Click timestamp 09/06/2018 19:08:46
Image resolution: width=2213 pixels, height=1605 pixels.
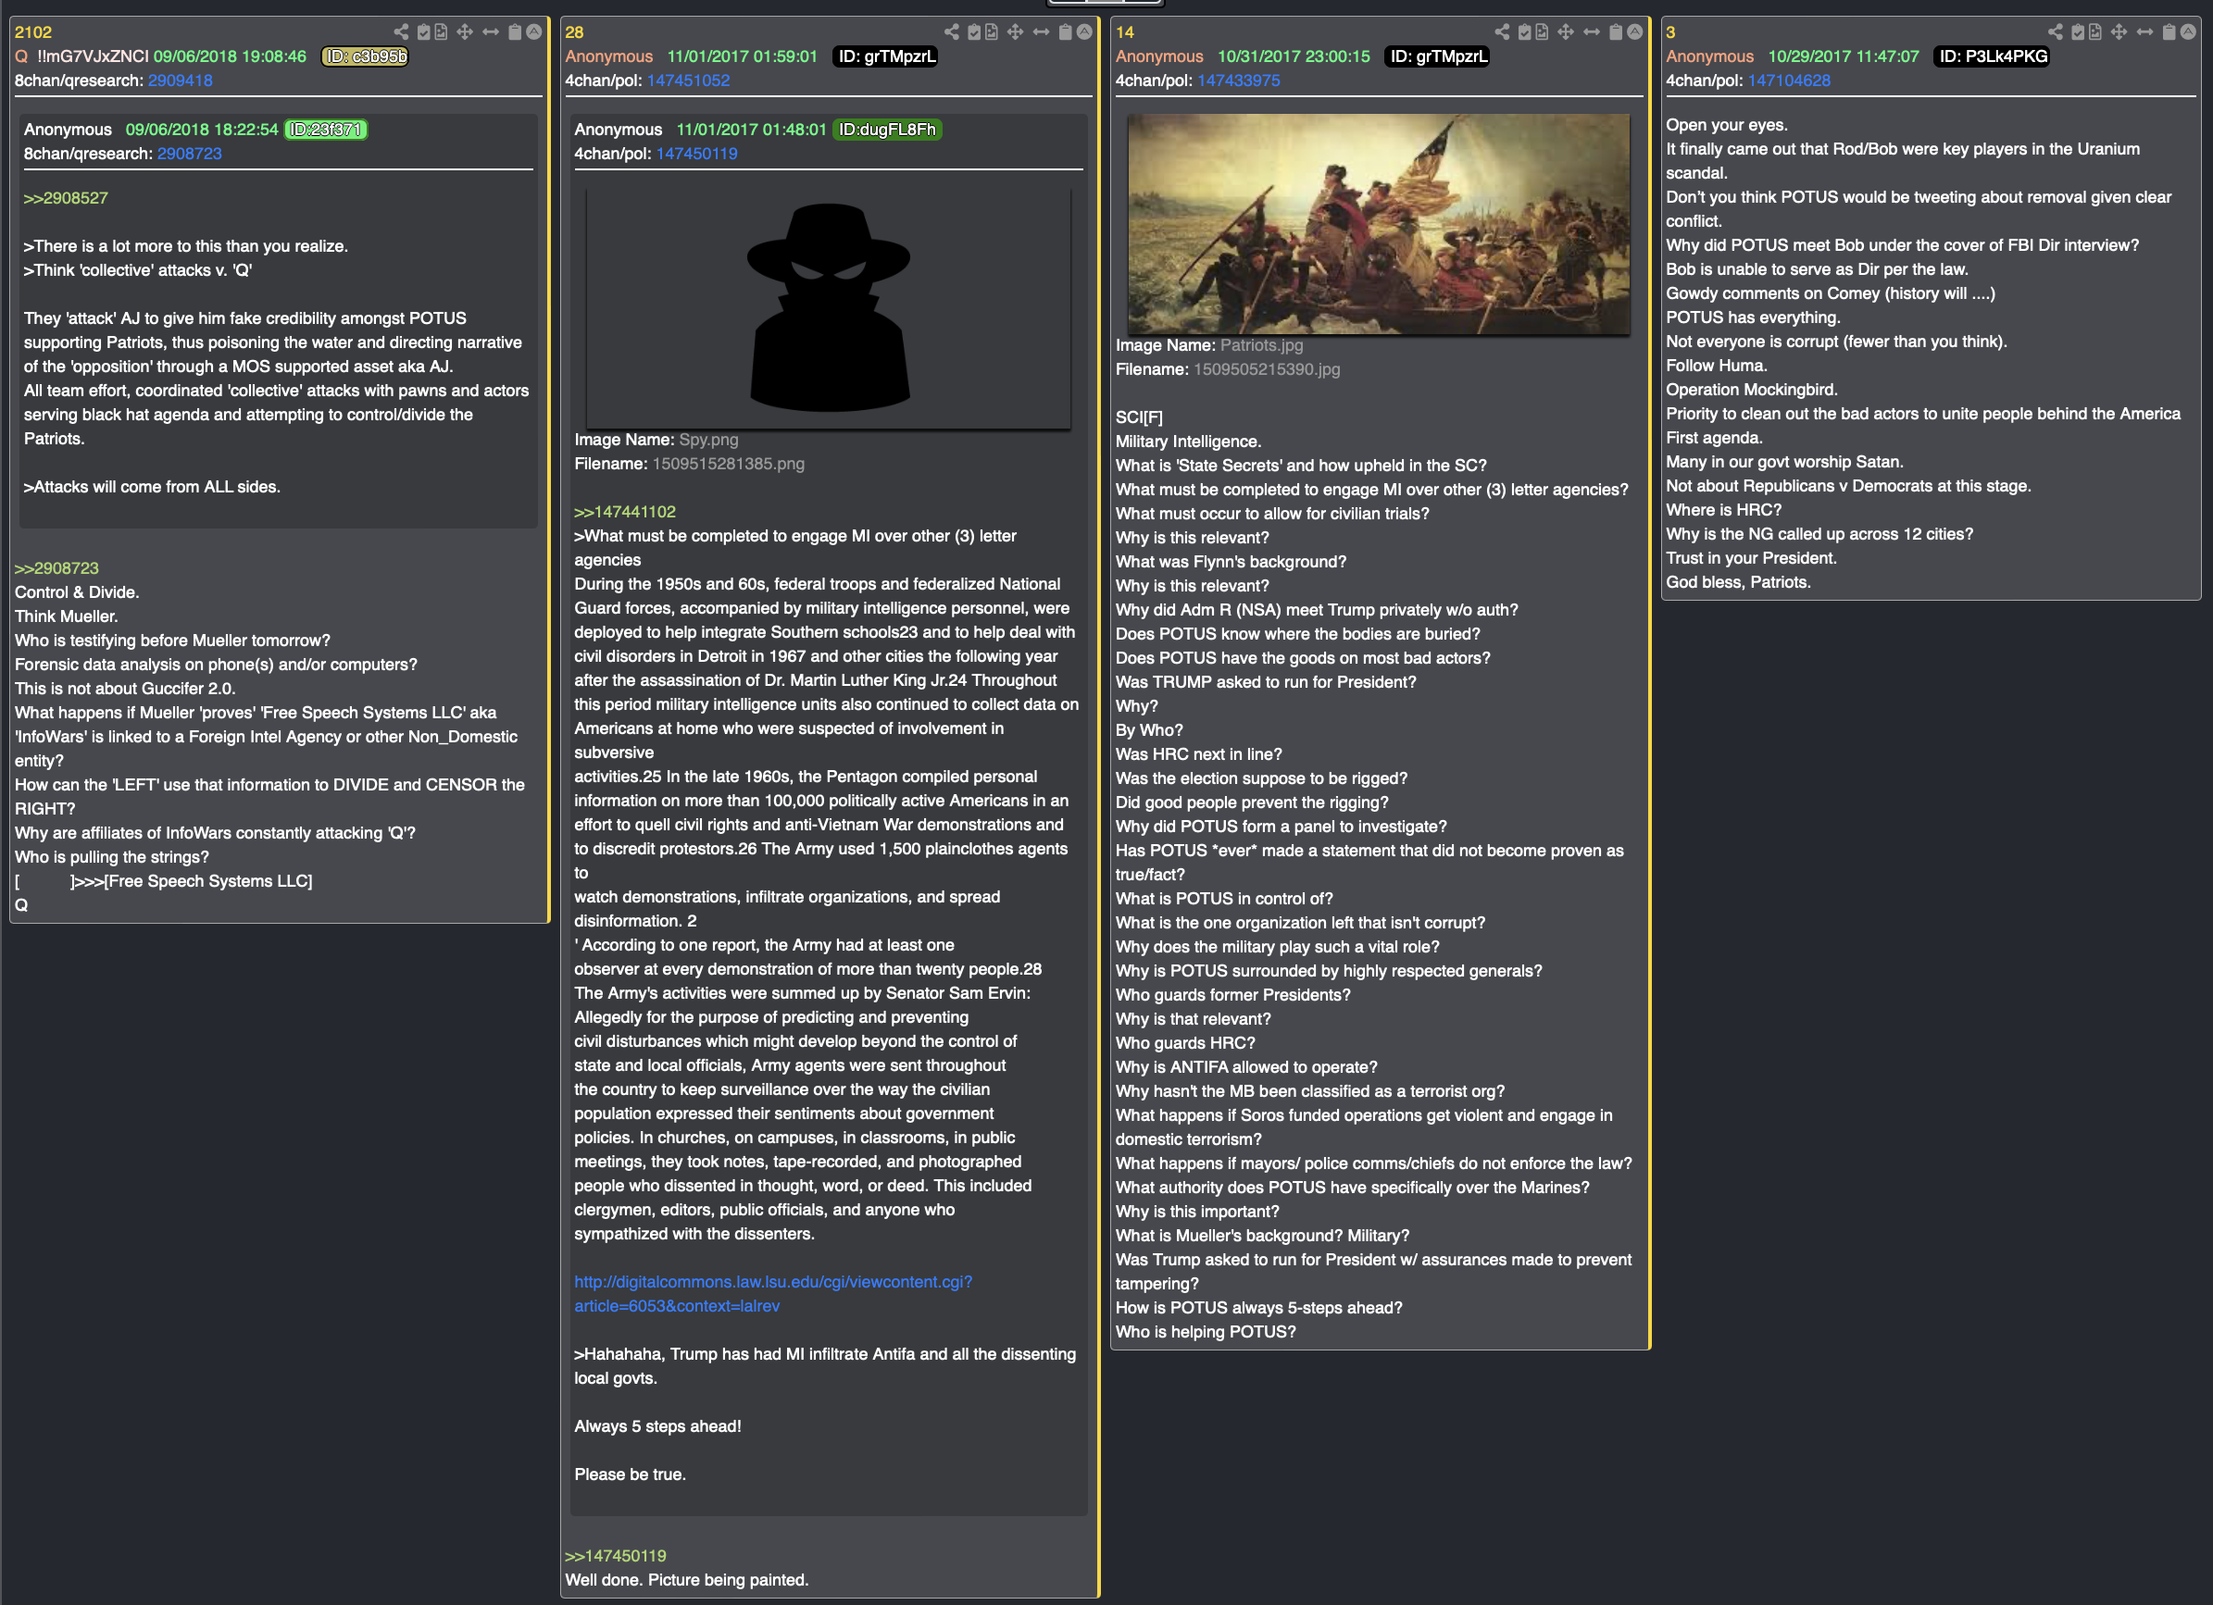coord(230,56)
